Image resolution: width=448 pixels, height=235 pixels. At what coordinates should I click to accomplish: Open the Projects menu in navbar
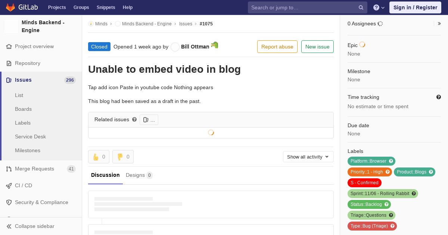point(57,7)
